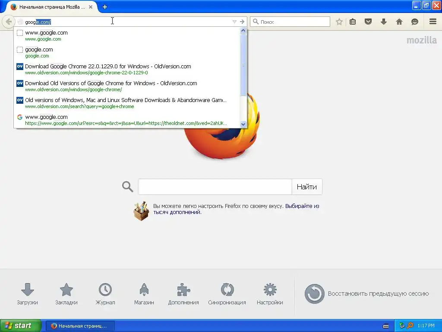Go to the home page icon
This screenshot has width=442, height=332.
399,22
